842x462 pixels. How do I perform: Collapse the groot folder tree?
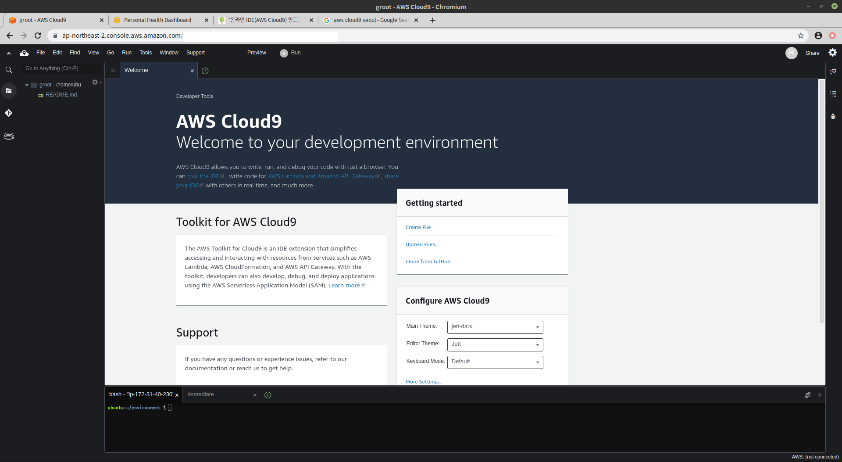pos(27,85)
